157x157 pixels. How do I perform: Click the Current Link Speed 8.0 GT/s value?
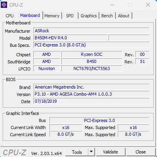click(x=66, y=135)
